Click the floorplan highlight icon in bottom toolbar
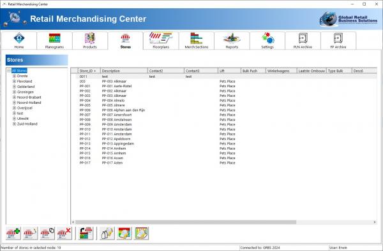 pos(141,233)
